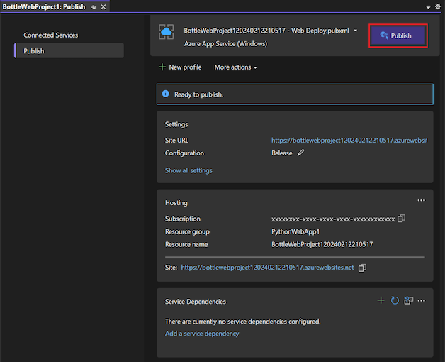Viewport: 445px width, 362px height.
Task: Click the Ready to publish info icon
Action: pos(165,94)
